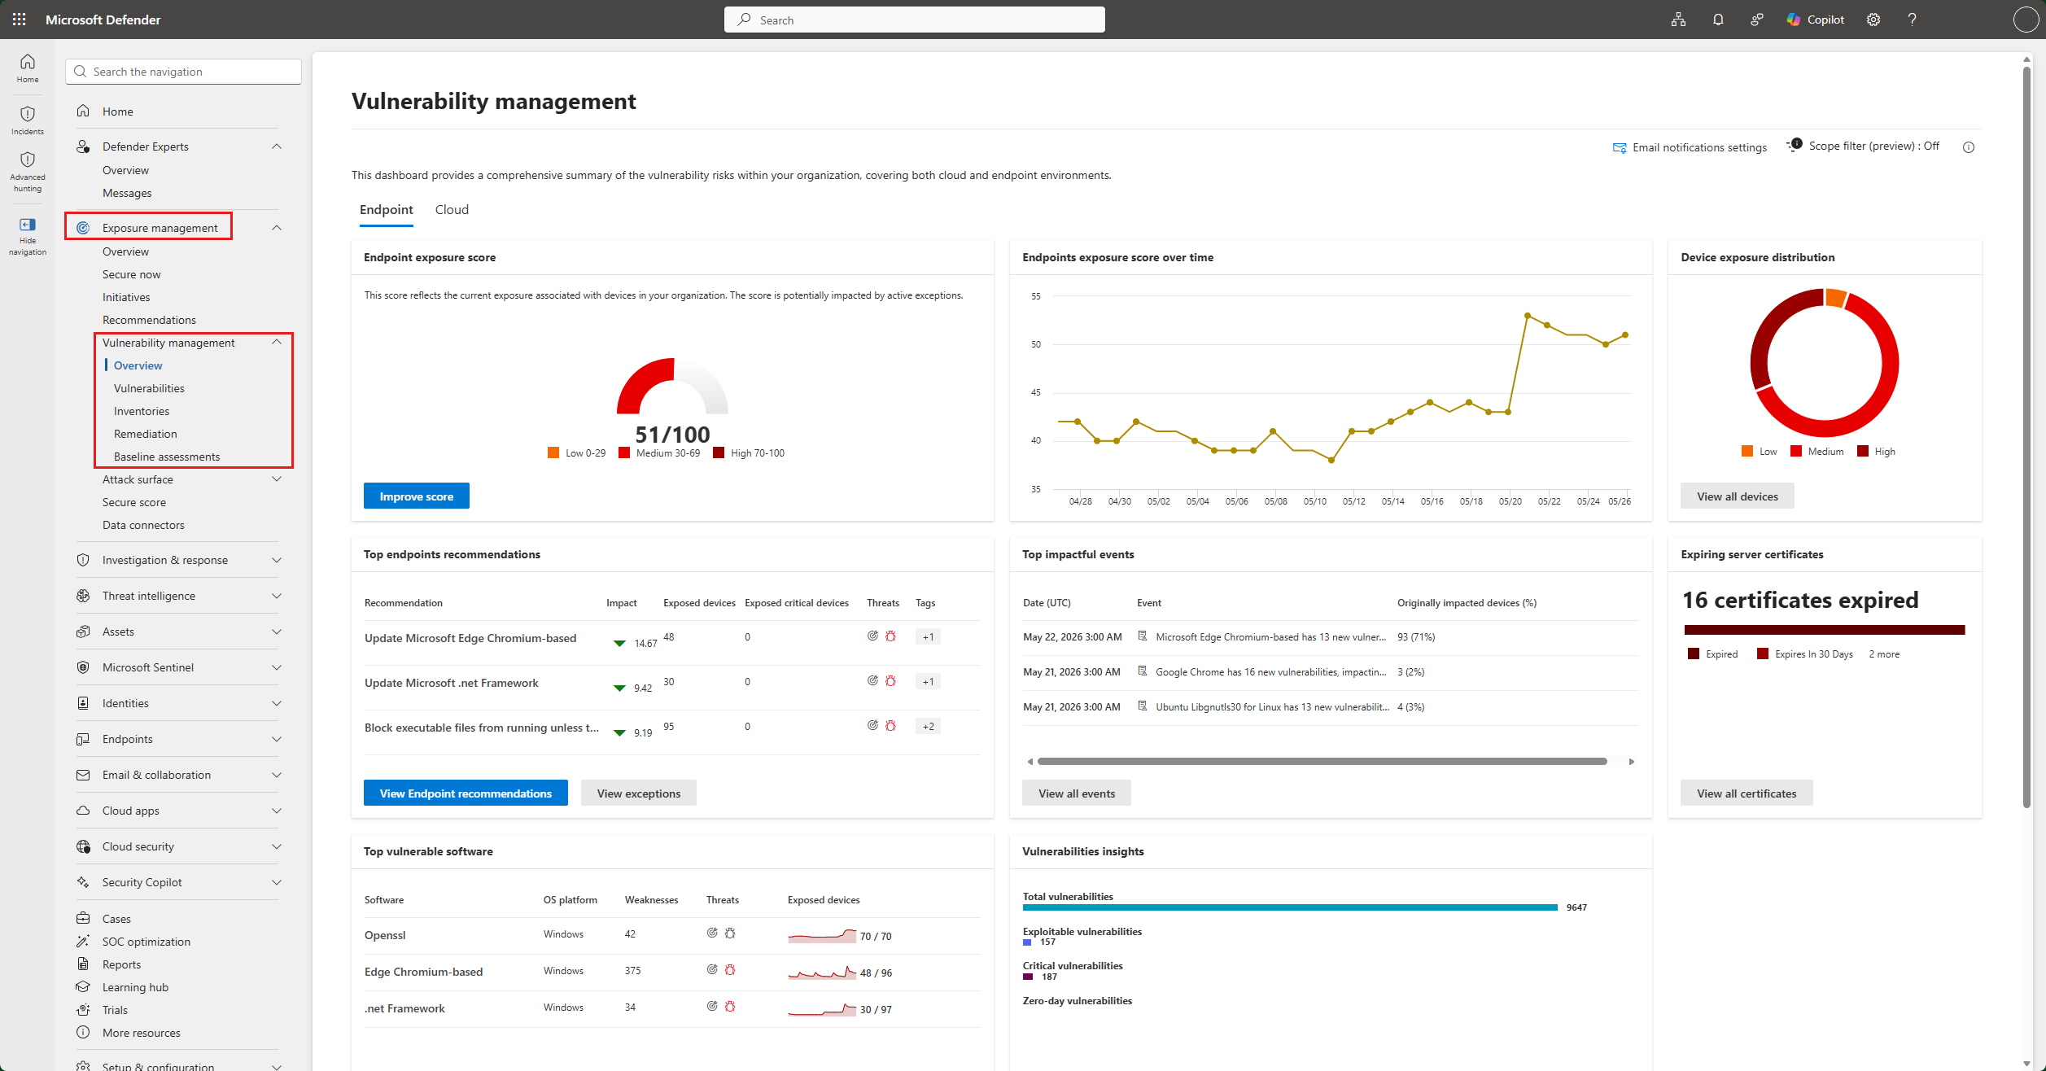Click Update Microsoft .net Framework recommendation
The height and width of the screenshot is (1071, 2046).
pyautogui.click(x=452, y=683)
